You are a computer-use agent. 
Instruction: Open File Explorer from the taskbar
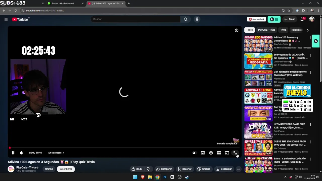[x=150, y=177]
